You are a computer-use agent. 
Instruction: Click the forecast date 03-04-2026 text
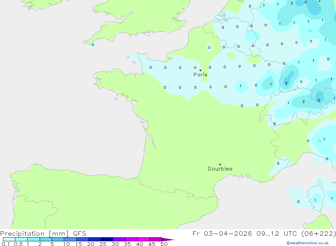point(228,233)
